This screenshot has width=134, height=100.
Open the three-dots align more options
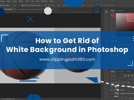[x=83, y=5]
